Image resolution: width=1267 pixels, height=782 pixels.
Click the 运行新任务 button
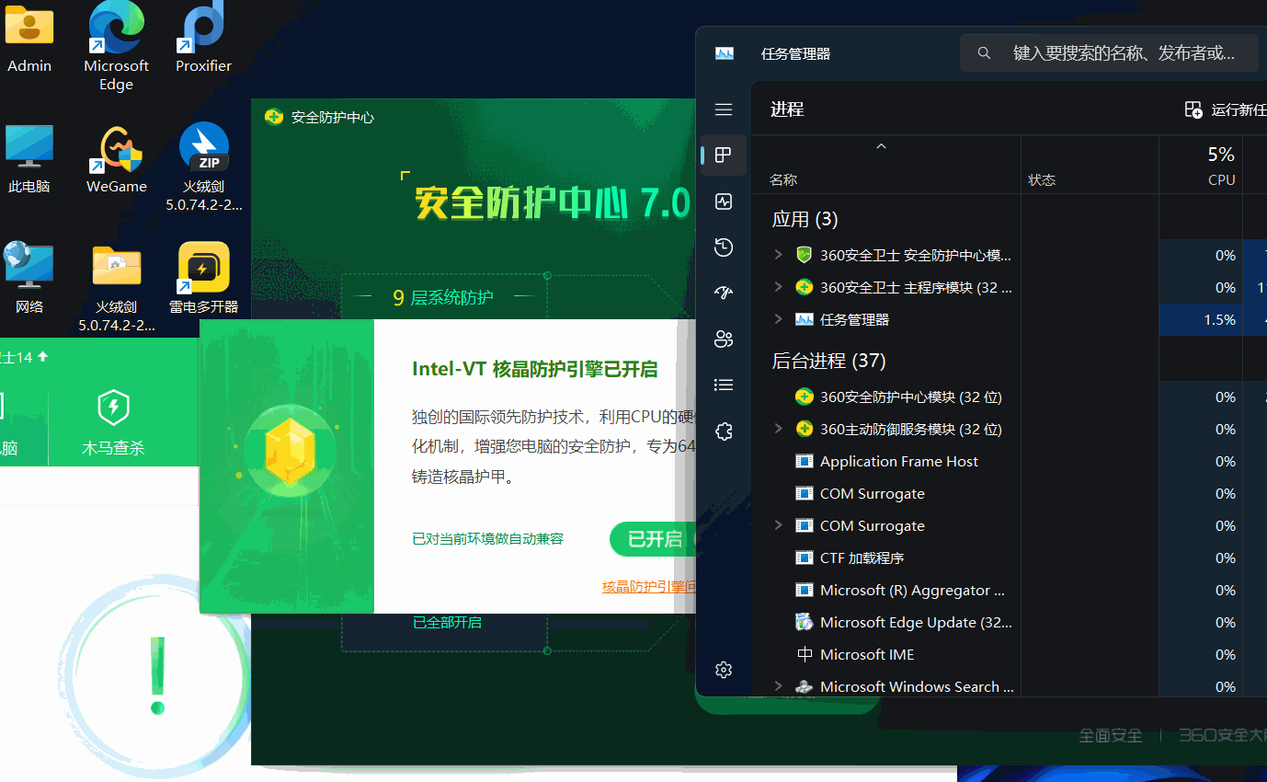tap(1225, 110)
